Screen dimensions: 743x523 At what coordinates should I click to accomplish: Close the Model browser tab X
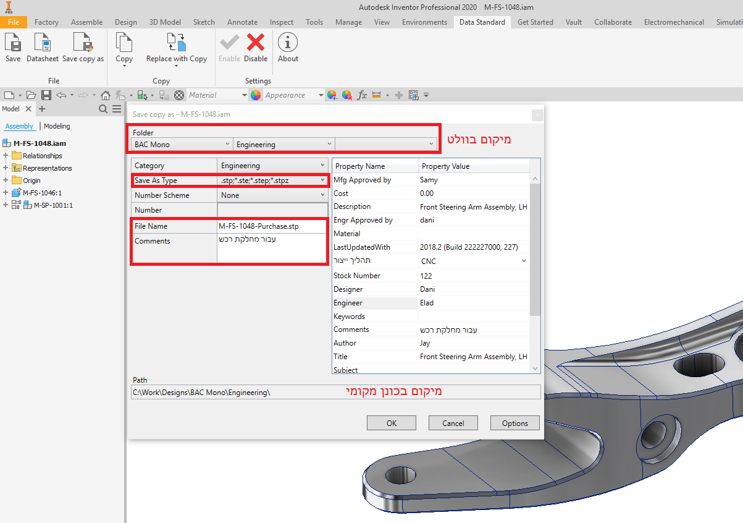28,109
